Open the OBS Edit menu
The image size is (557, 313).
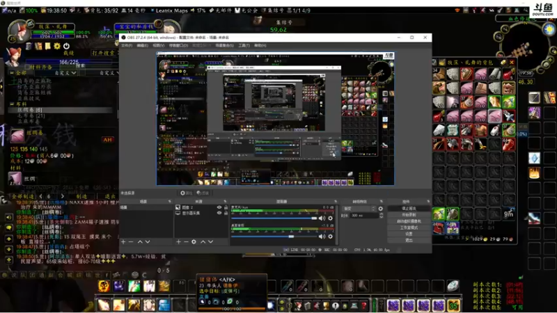coord(143,45)
